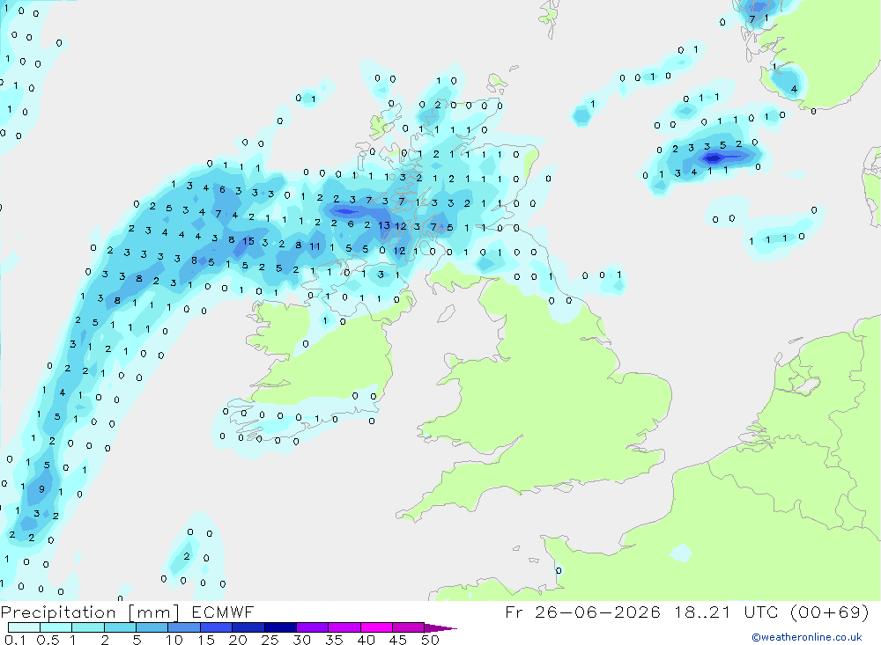
Task: Click the "30" tick label under the legend
Action: click(x=301, y=640)
